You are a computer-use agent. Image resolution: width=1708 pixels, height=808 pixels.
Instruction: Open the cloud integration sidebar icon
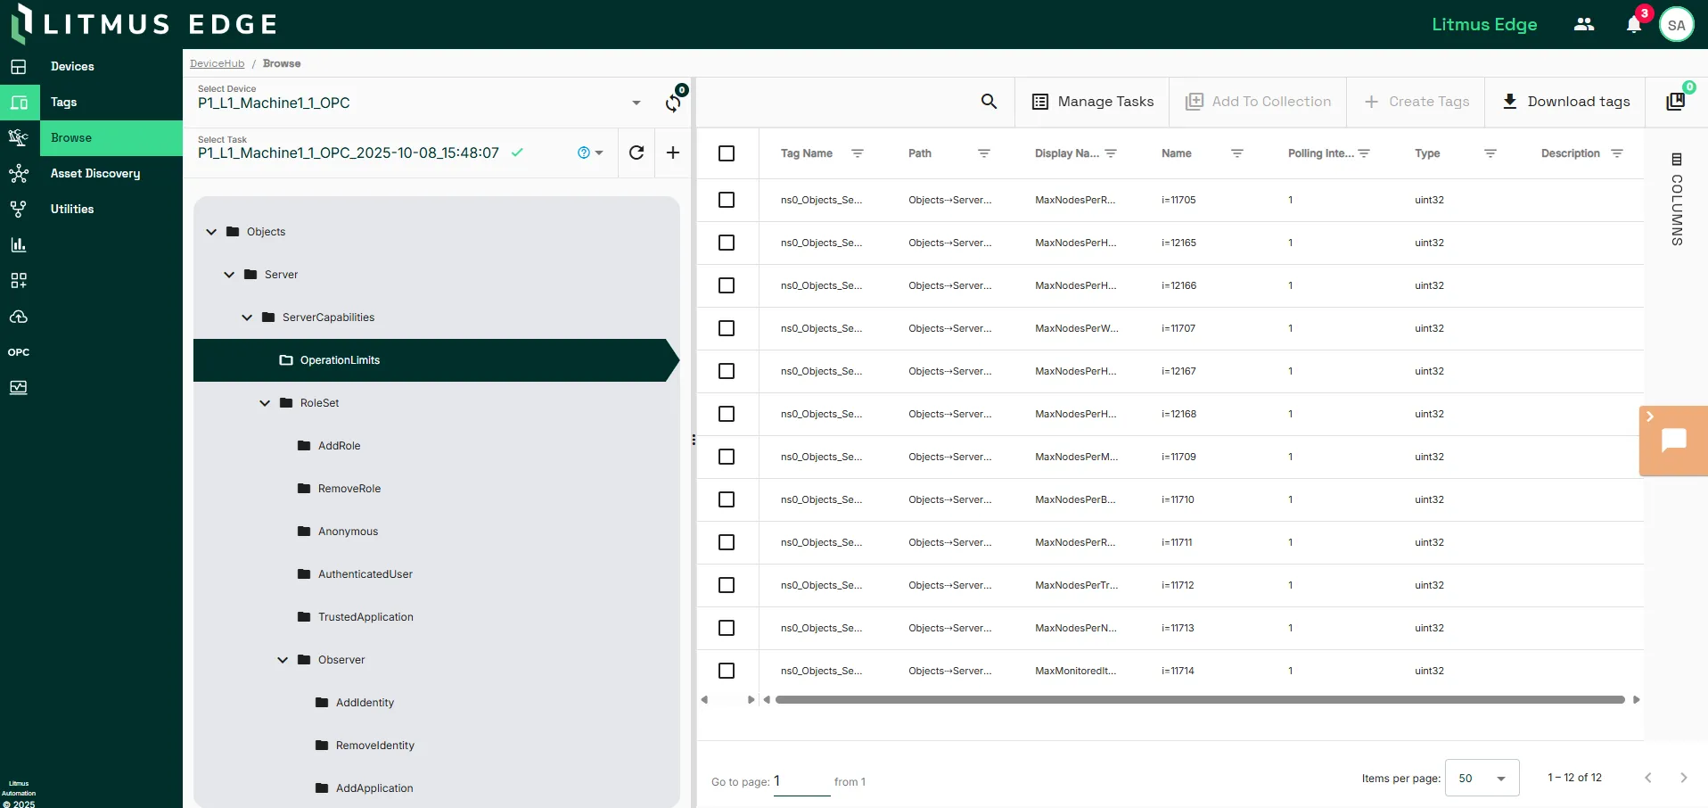(19, 317)
